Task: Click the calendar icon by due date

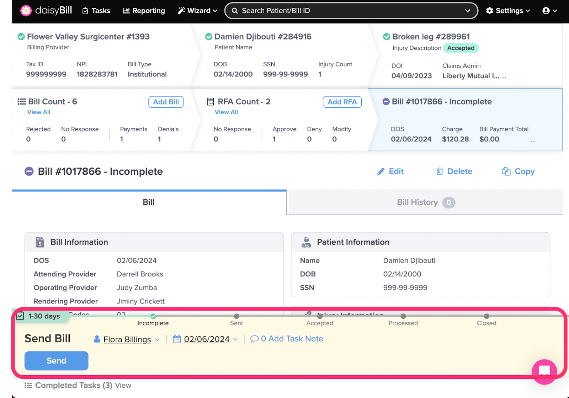Action: pos(177,339)
